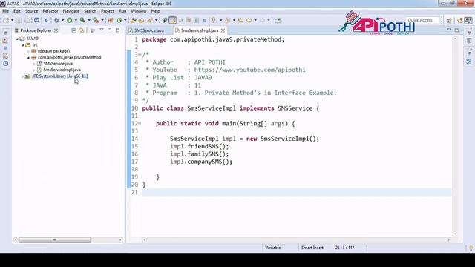Viewport: 475px width, 267px height.
Task: Open the Source menu
Action: pyautogui.click(x=31, y=11)
